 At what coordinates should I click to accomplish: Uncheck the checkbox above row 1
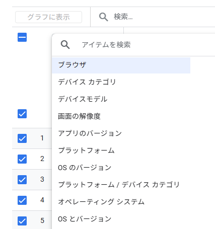tap(22, 114)
